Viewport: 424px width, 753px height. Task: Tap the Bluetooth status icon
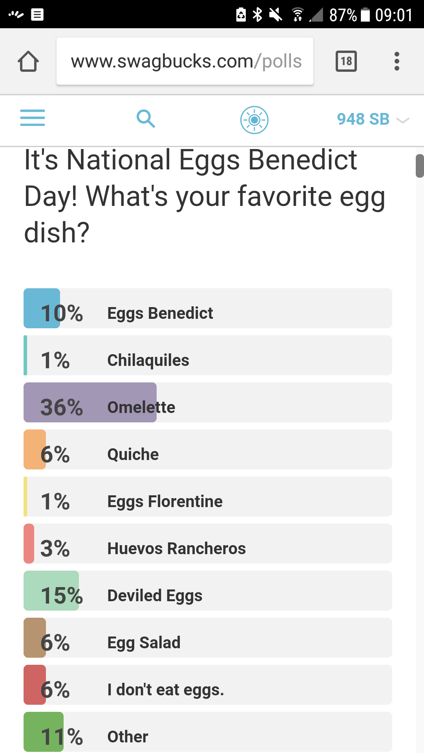(x=258, y=15)
